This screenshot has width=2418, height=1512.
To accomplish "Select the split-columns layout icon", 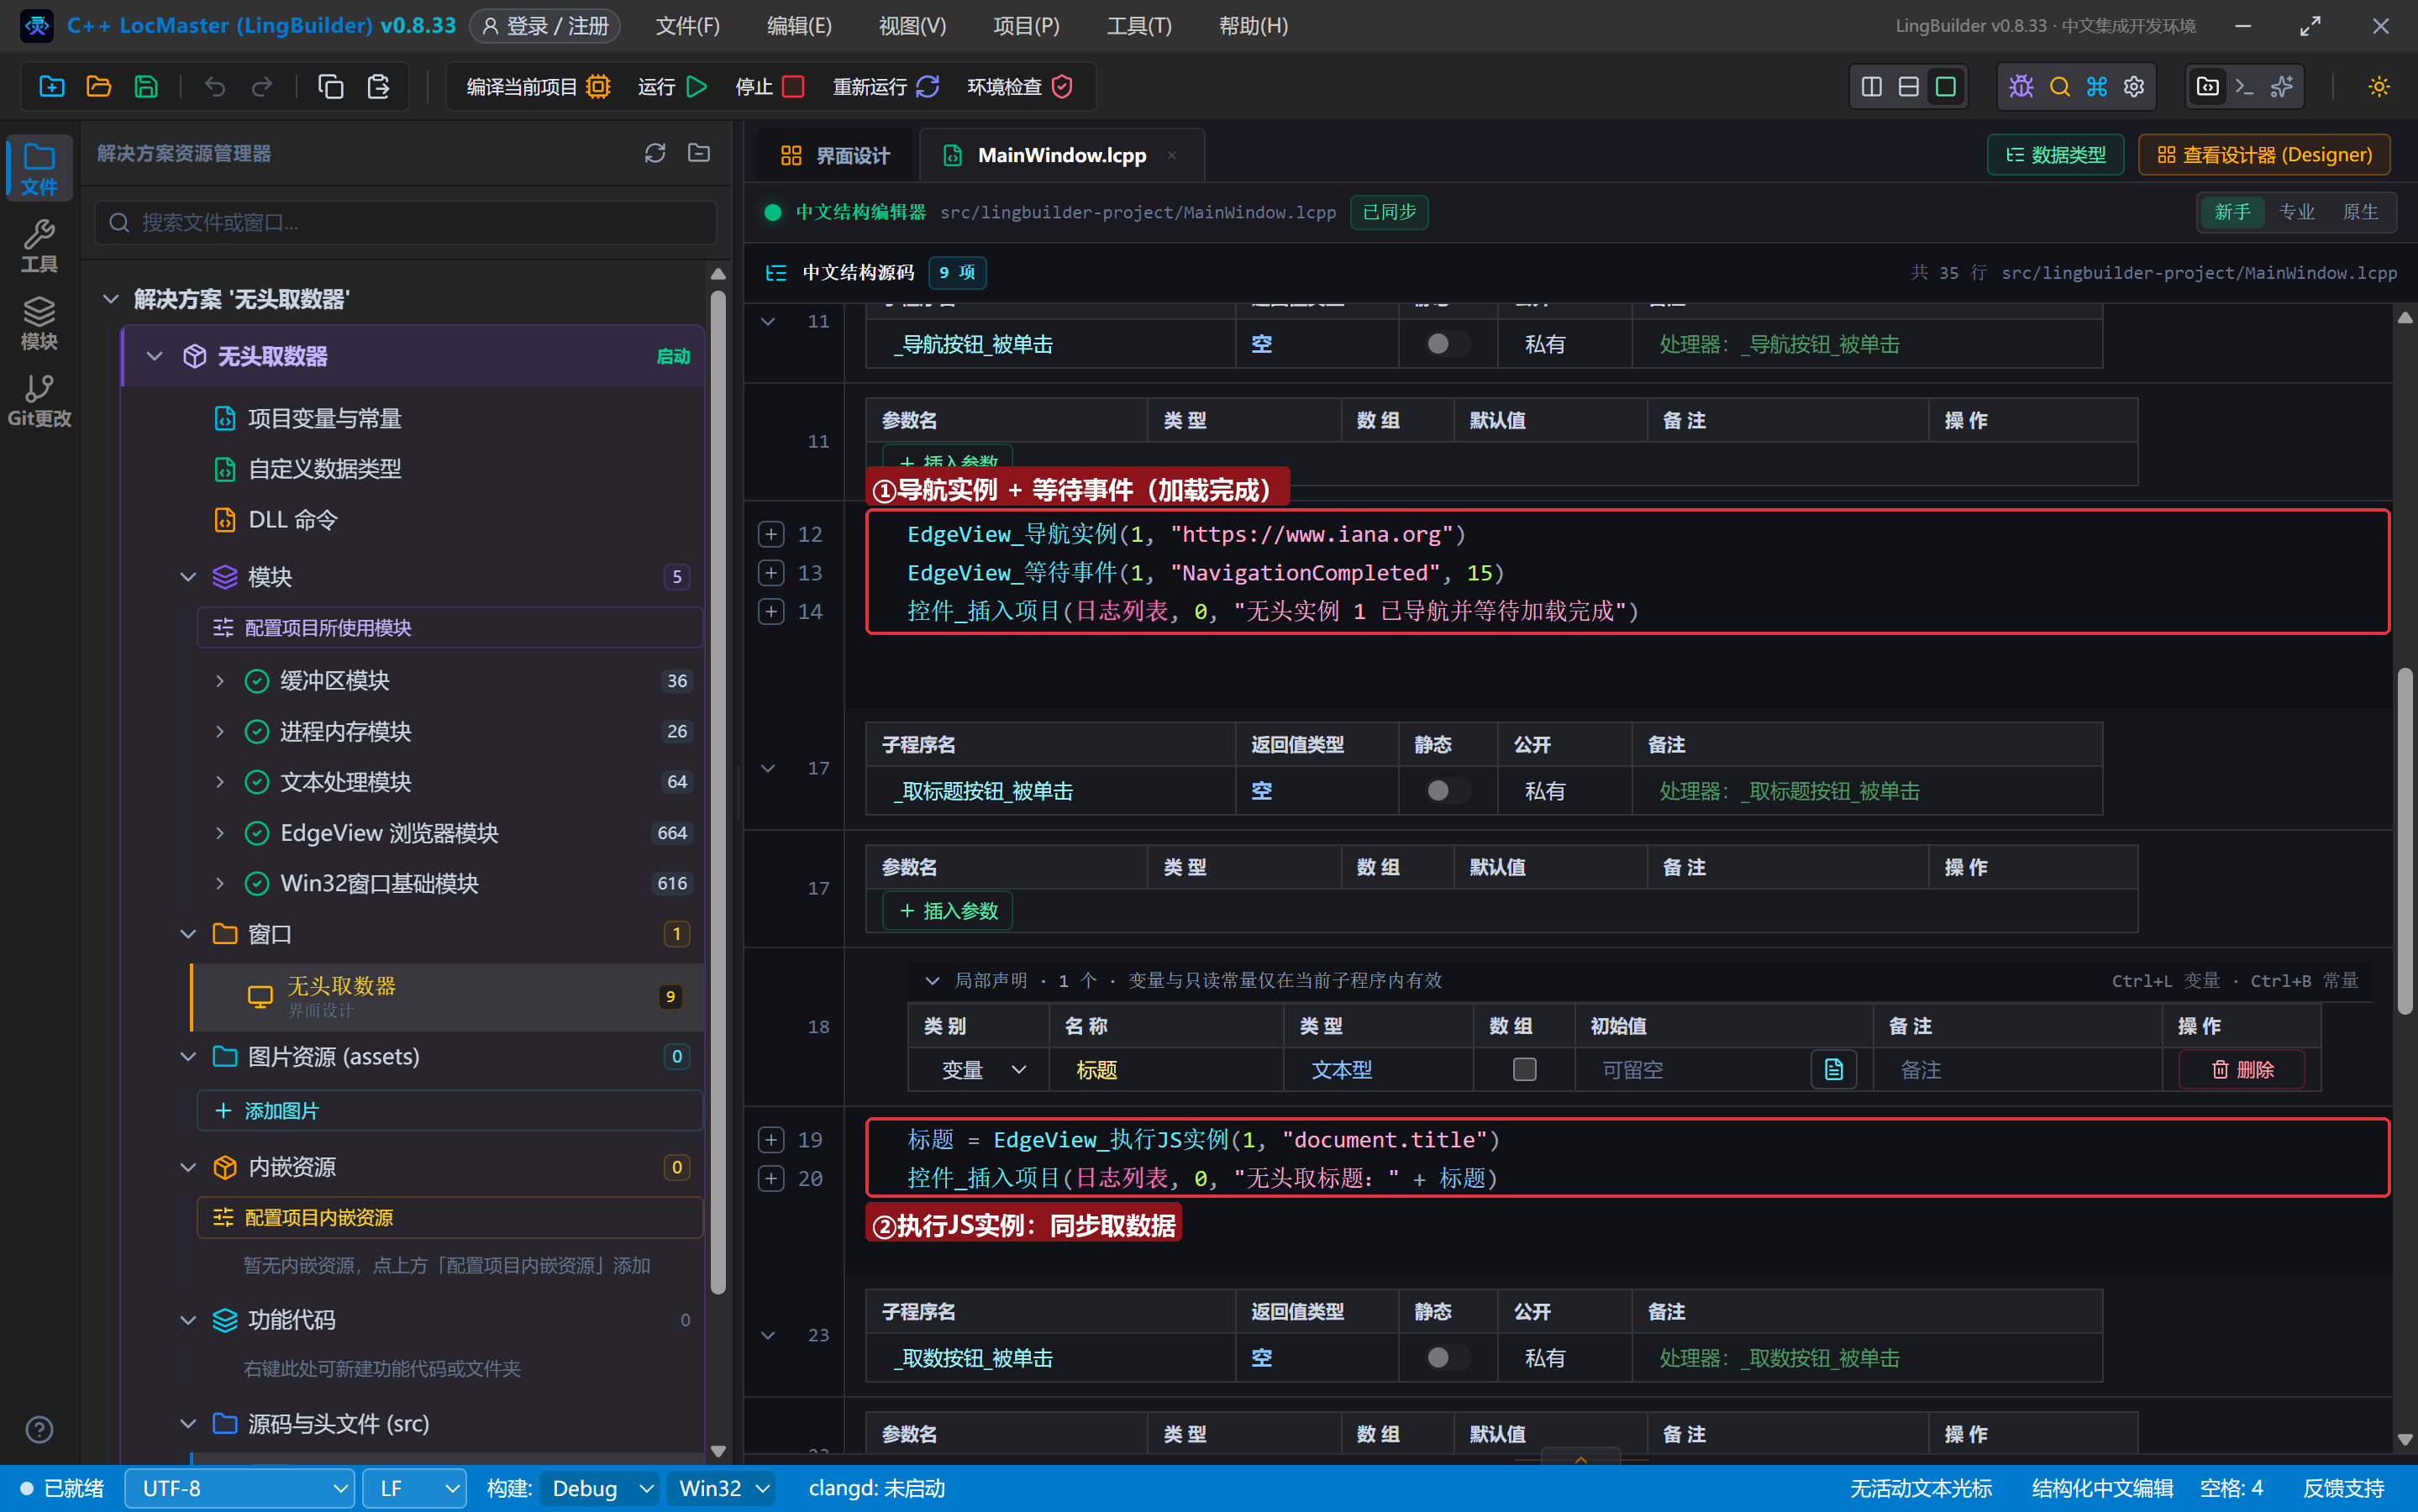I will (1871, 87).
